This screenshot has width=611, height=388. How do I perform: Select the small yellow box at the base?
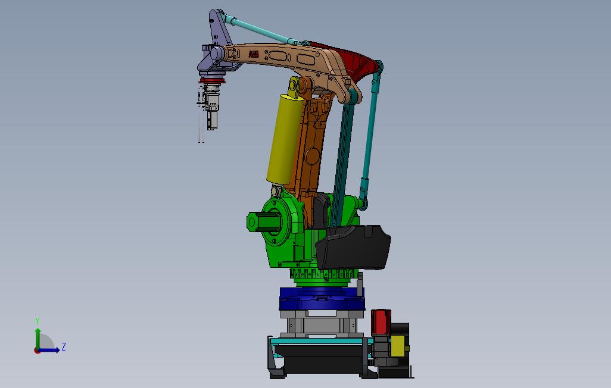click(x=398, y=346)
